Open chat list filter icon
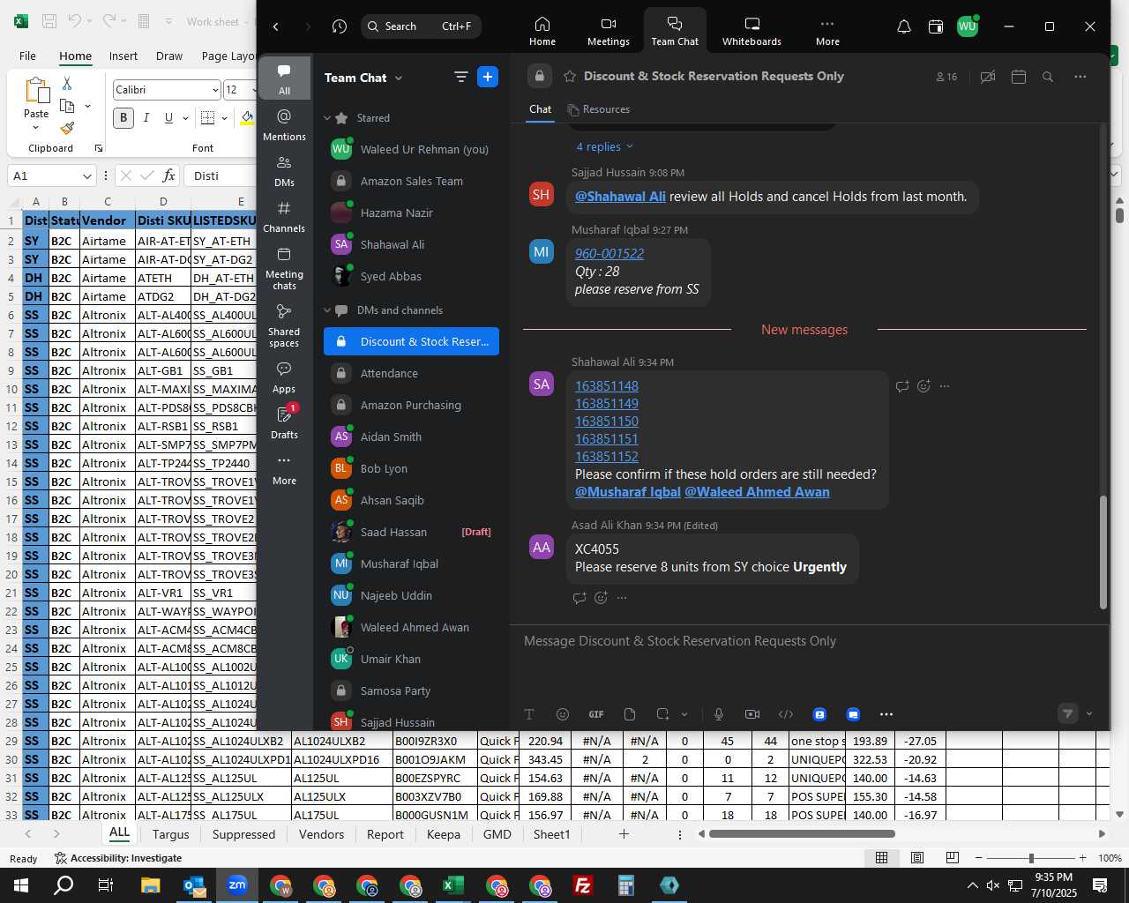 (x=460, y=77)
